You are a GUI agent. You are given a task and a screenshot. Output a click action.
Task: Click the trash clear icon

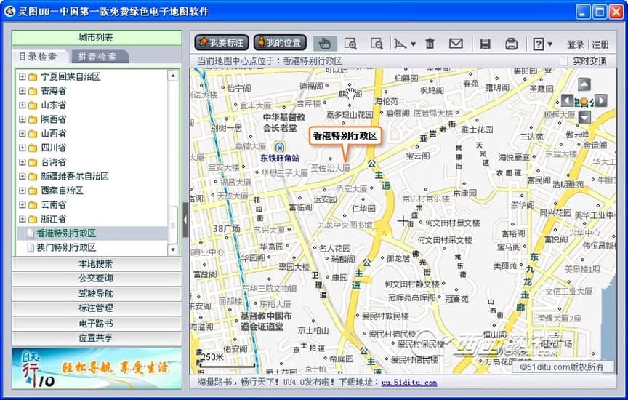[x=430, y=44]
